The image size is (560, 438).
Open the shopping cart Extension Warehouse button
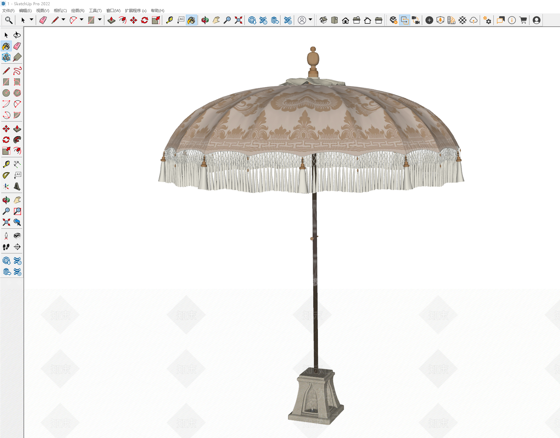tap(523, 20)
